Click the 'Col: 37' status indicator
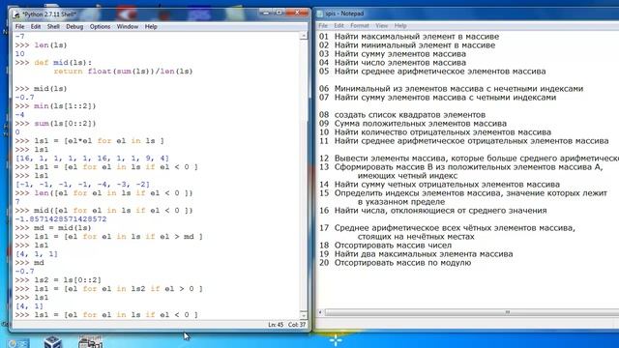The image size is (619, 348). tap(297, 325)
